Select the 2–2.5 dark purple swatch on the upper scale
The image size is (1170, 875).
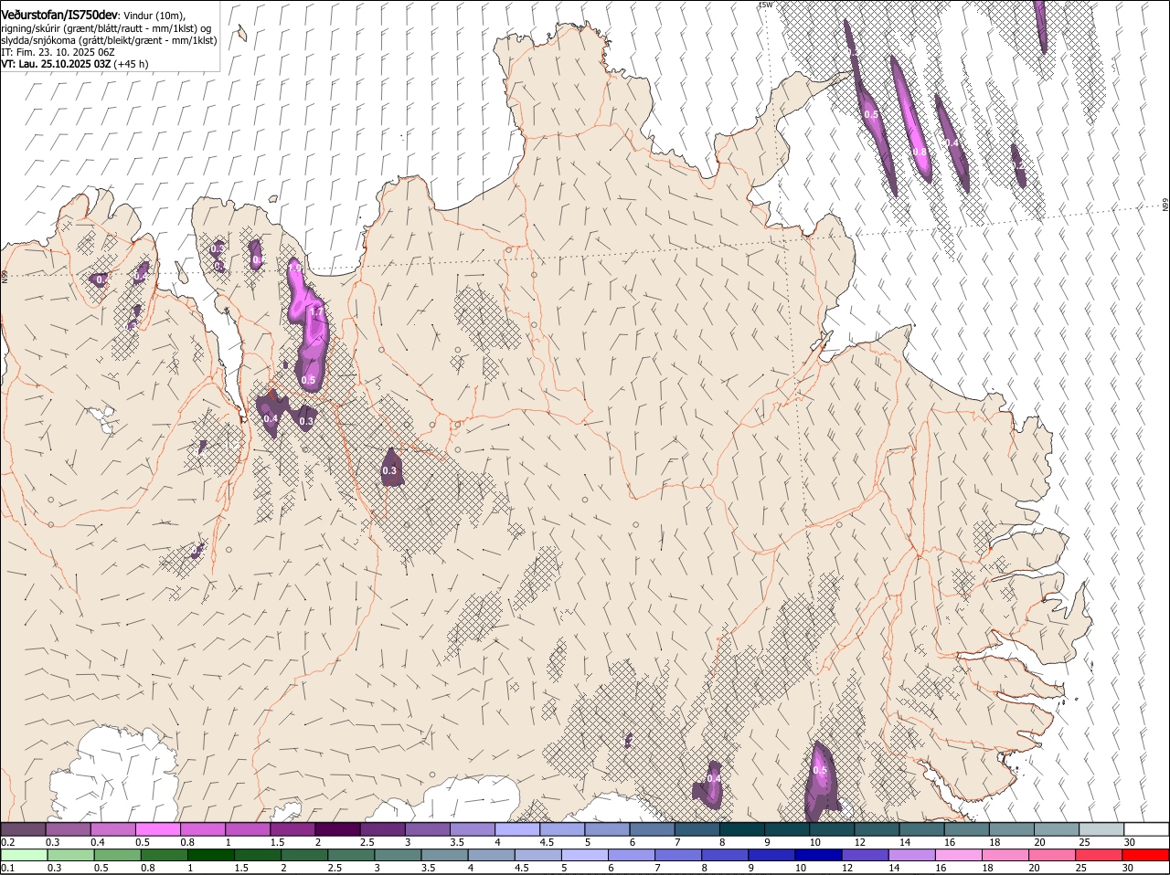[x=337, y=829]
